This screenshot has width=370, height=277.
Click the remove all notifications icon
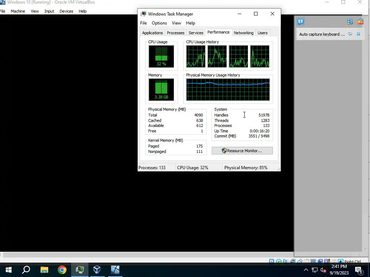point(360,22)
